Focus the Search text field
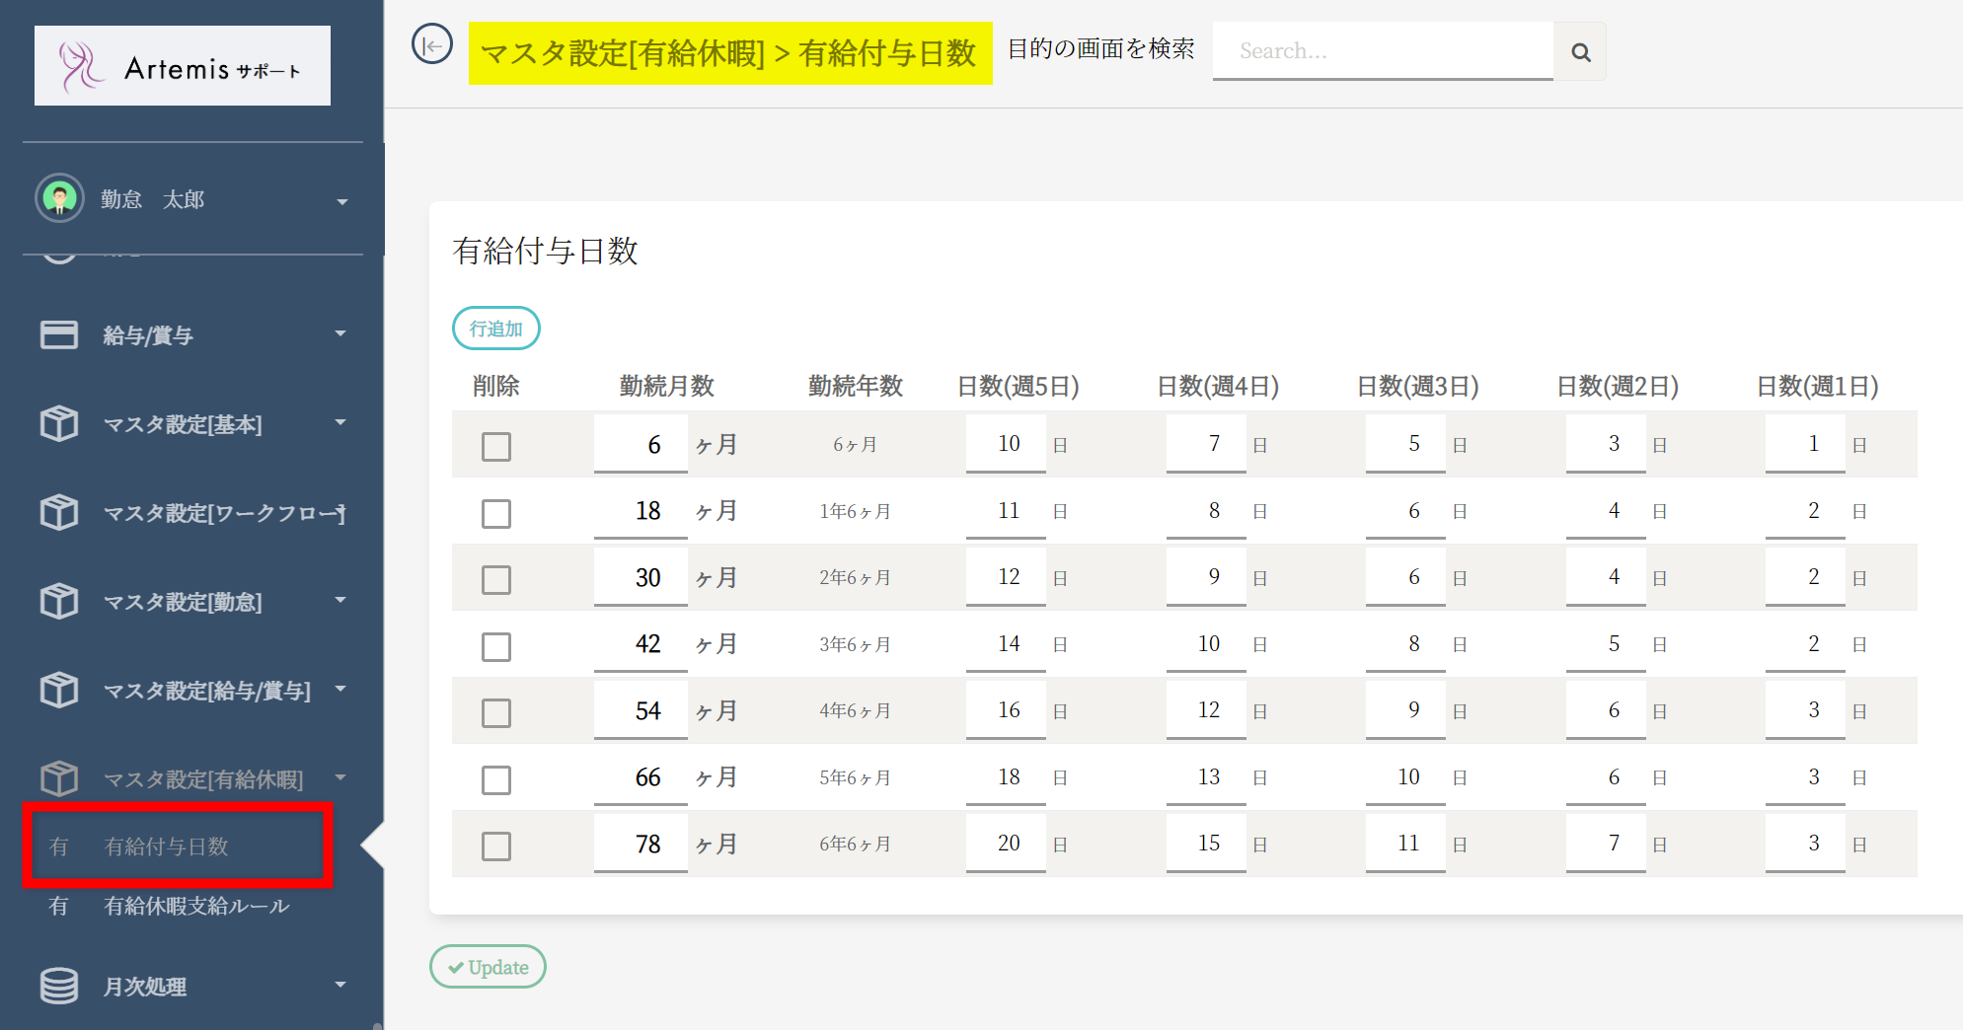 [1382, 51]
